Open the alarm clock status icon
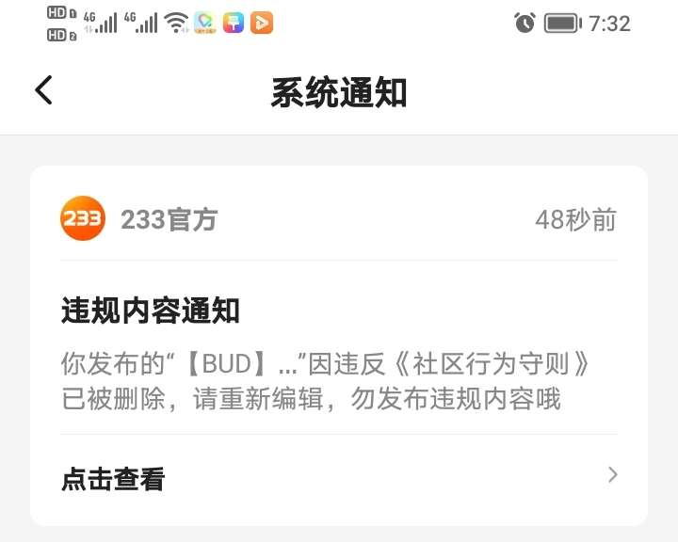 (525, 23)
